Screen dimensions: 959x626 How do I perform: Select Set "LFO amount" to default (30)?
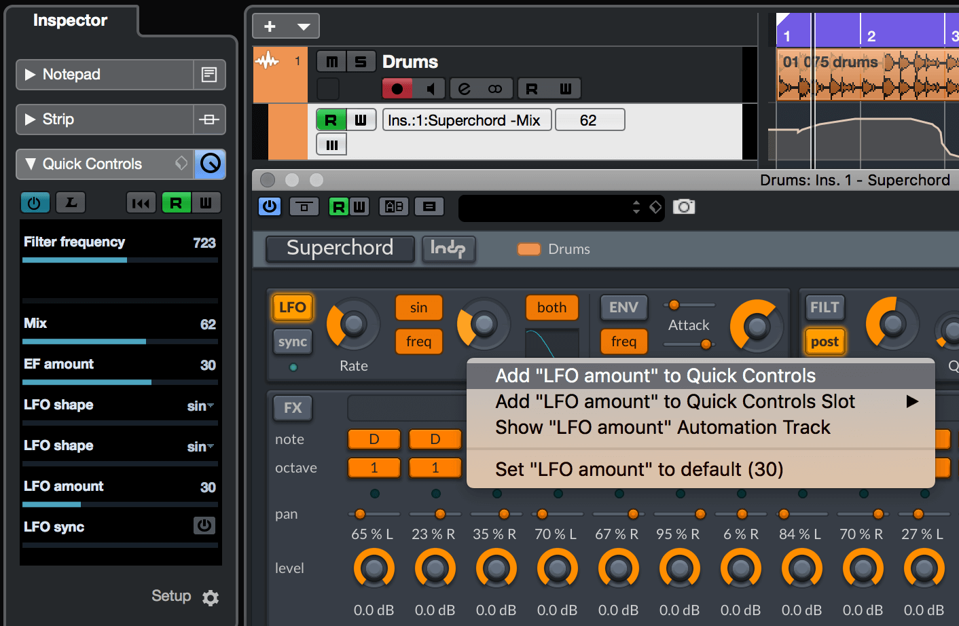tap(701, 469)
